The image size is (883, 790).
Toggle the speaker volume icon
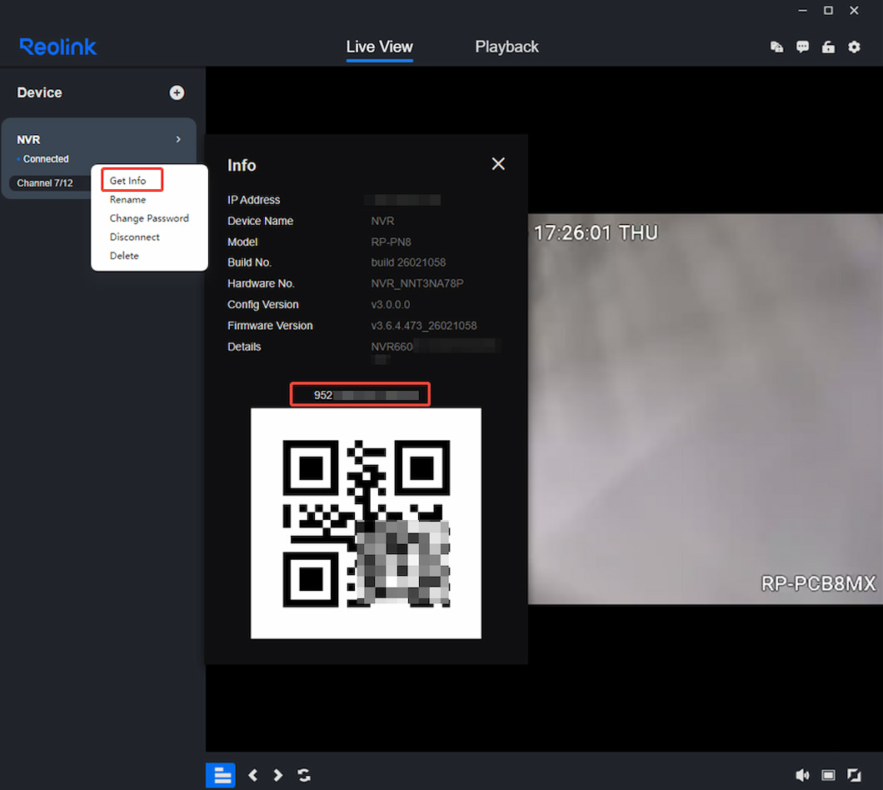[x=802, y=775]
